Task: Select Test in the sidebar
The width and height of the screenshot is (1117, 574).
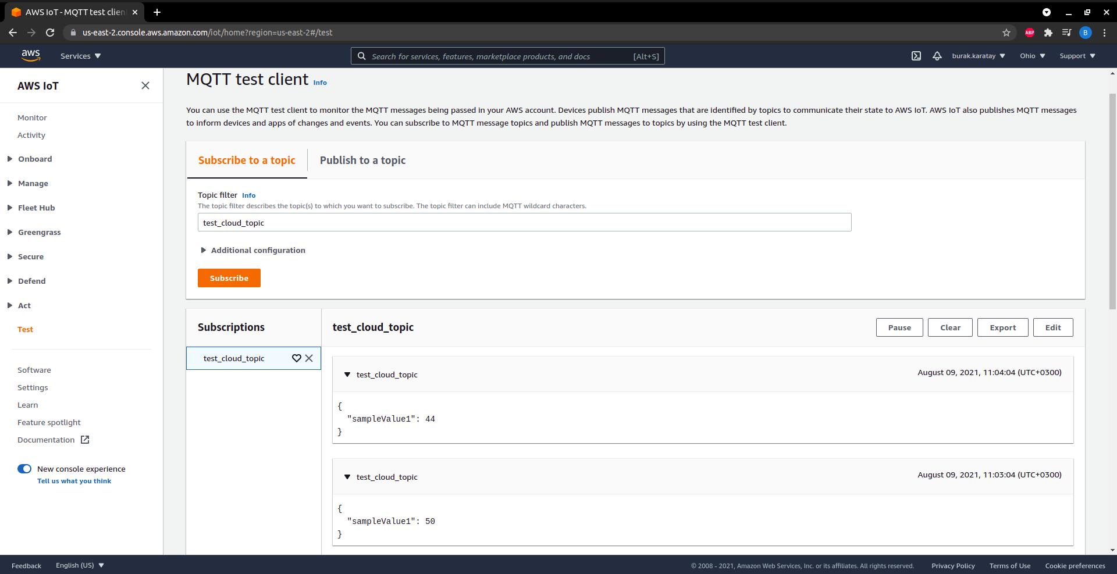Action: coord(25,329)
